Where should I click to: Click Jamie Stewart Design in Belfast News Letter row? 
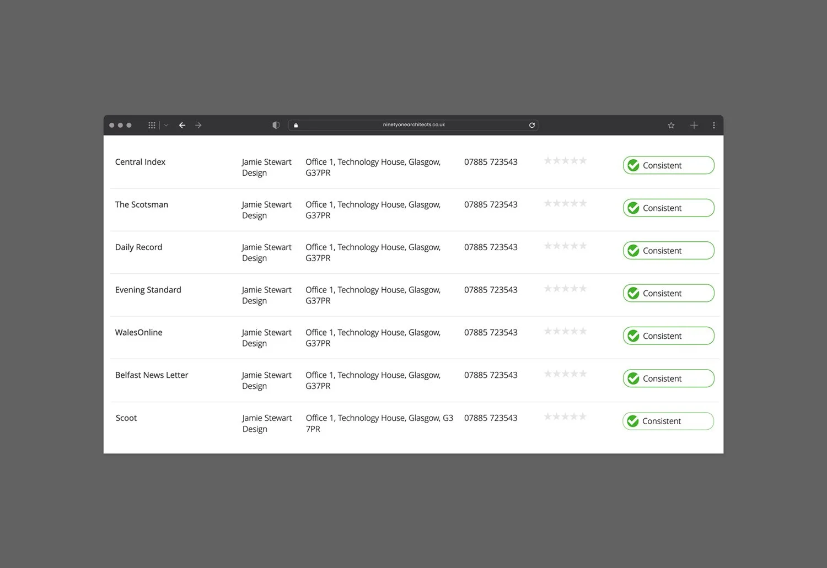266,381
